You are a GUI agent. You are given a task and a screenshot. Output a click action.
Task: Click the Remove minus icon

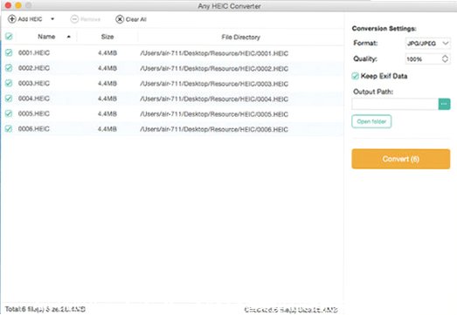coord(74,19)
